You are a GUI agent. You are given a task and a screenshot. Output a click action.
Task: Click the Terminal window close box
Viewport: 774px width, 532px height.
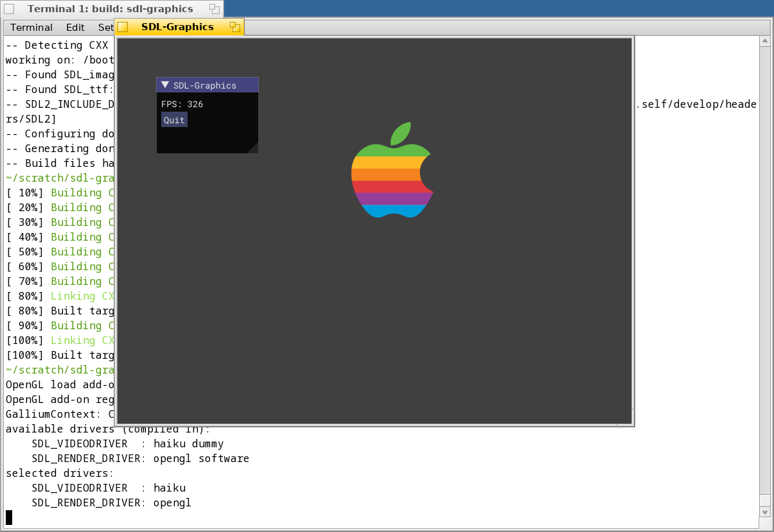point(9,9)
